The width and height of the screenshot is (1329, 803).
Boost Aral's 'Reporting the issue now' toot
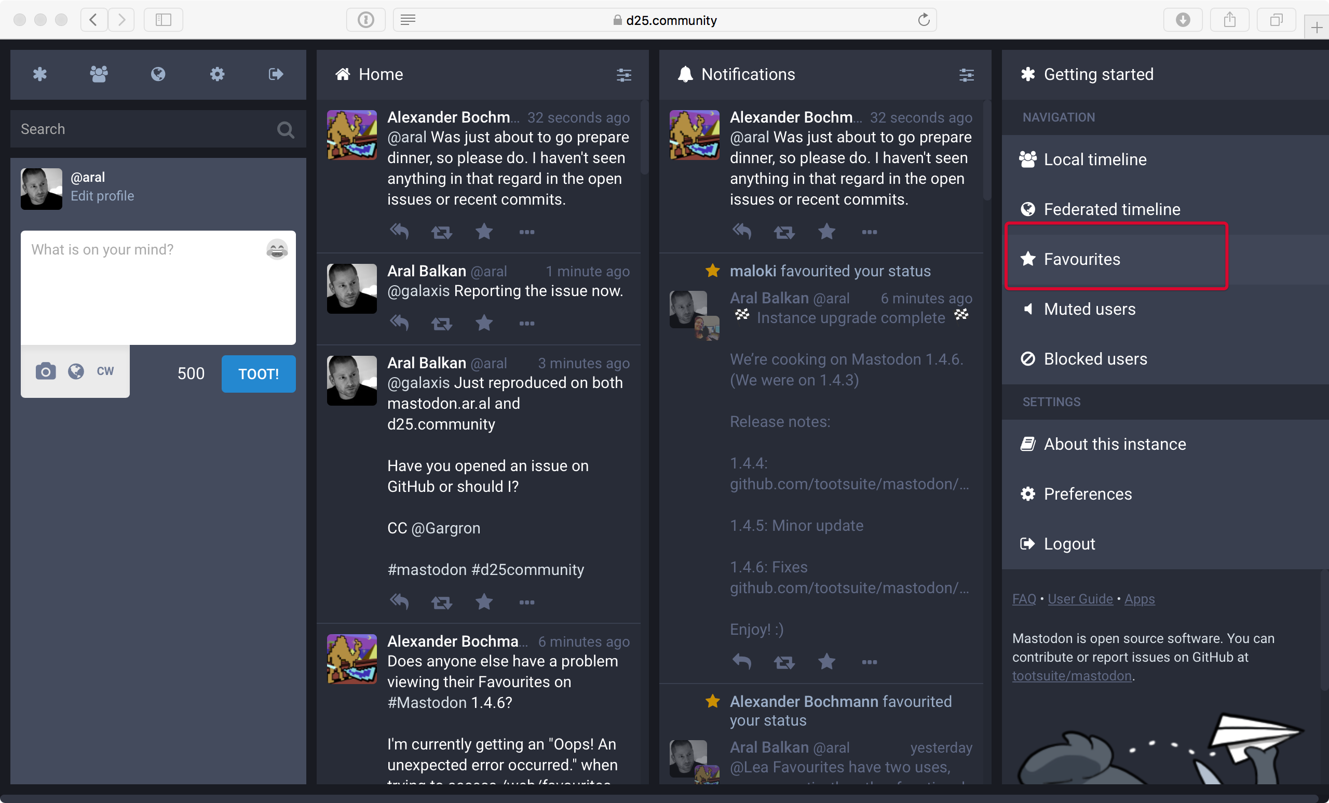tap(441, 323)
